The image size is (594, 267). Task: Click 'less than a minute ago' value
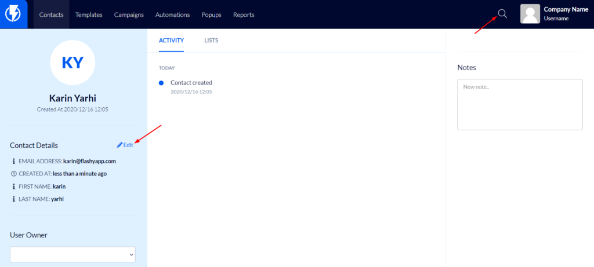click(x=79, y=174)
